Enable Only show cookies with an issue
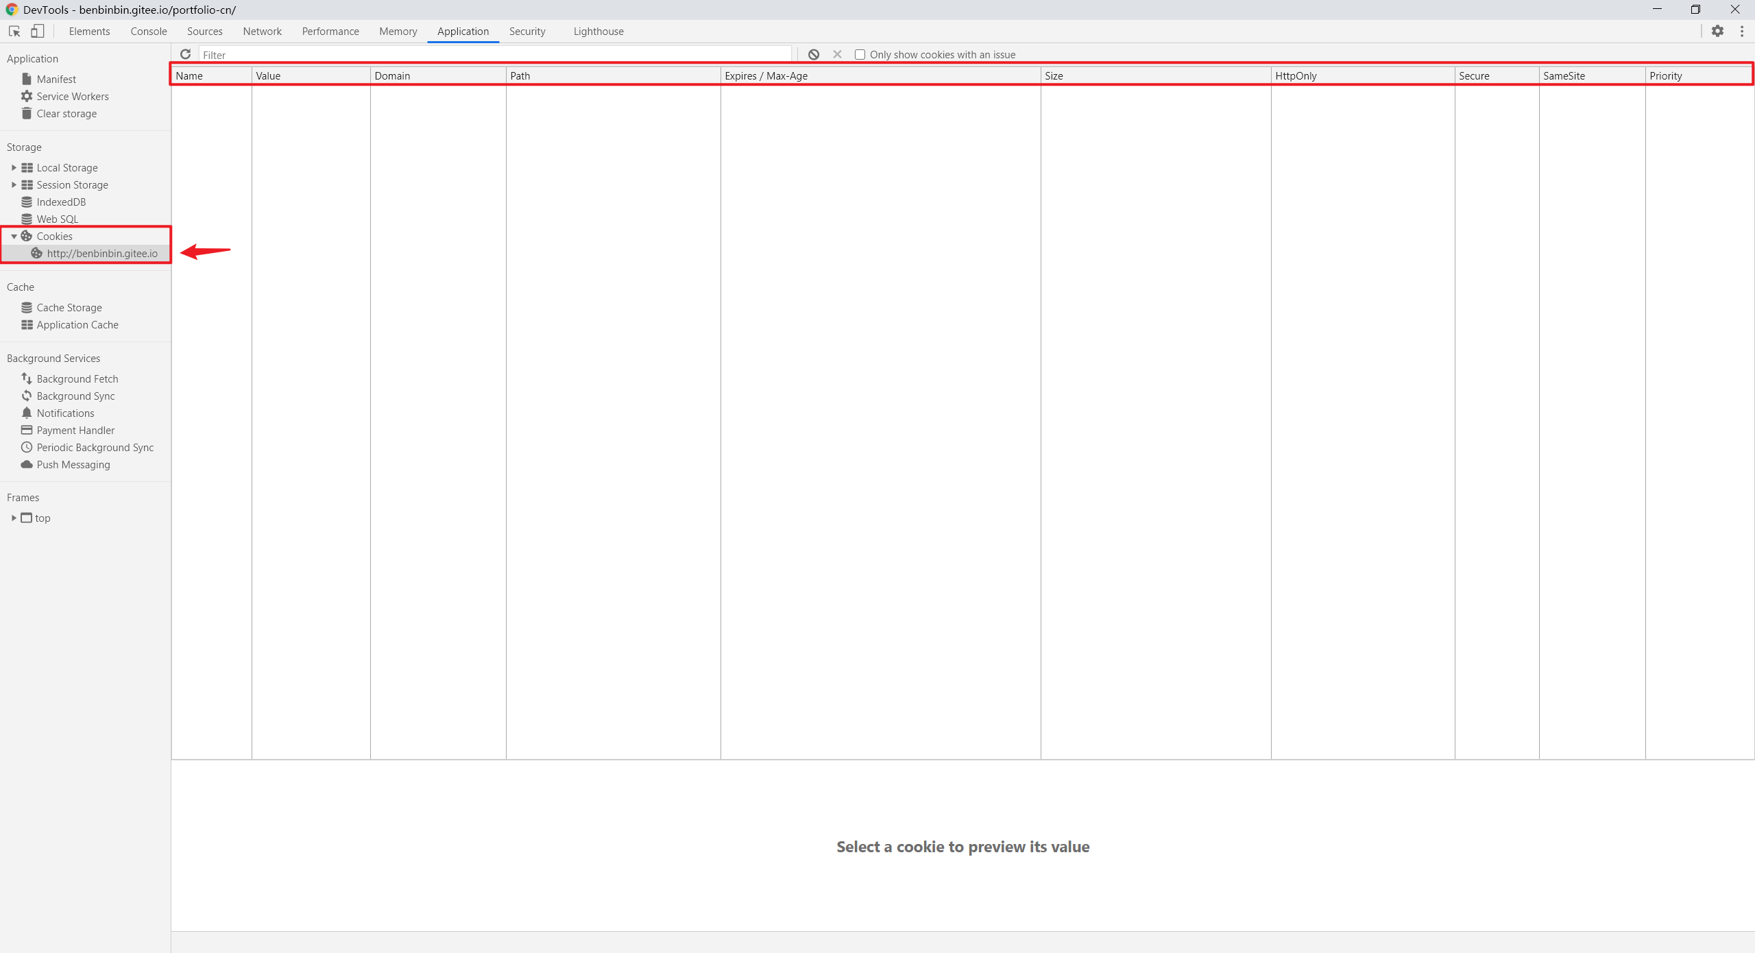1755x953 pixels. pyautogui.click(x=860, y=54)
